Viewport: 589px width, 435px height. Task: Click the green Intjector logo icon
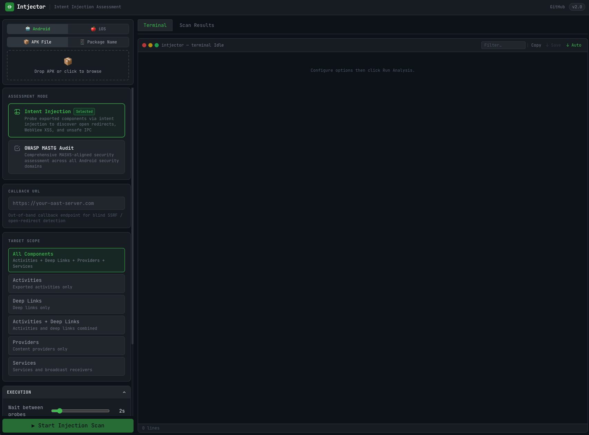click(9, 7)
